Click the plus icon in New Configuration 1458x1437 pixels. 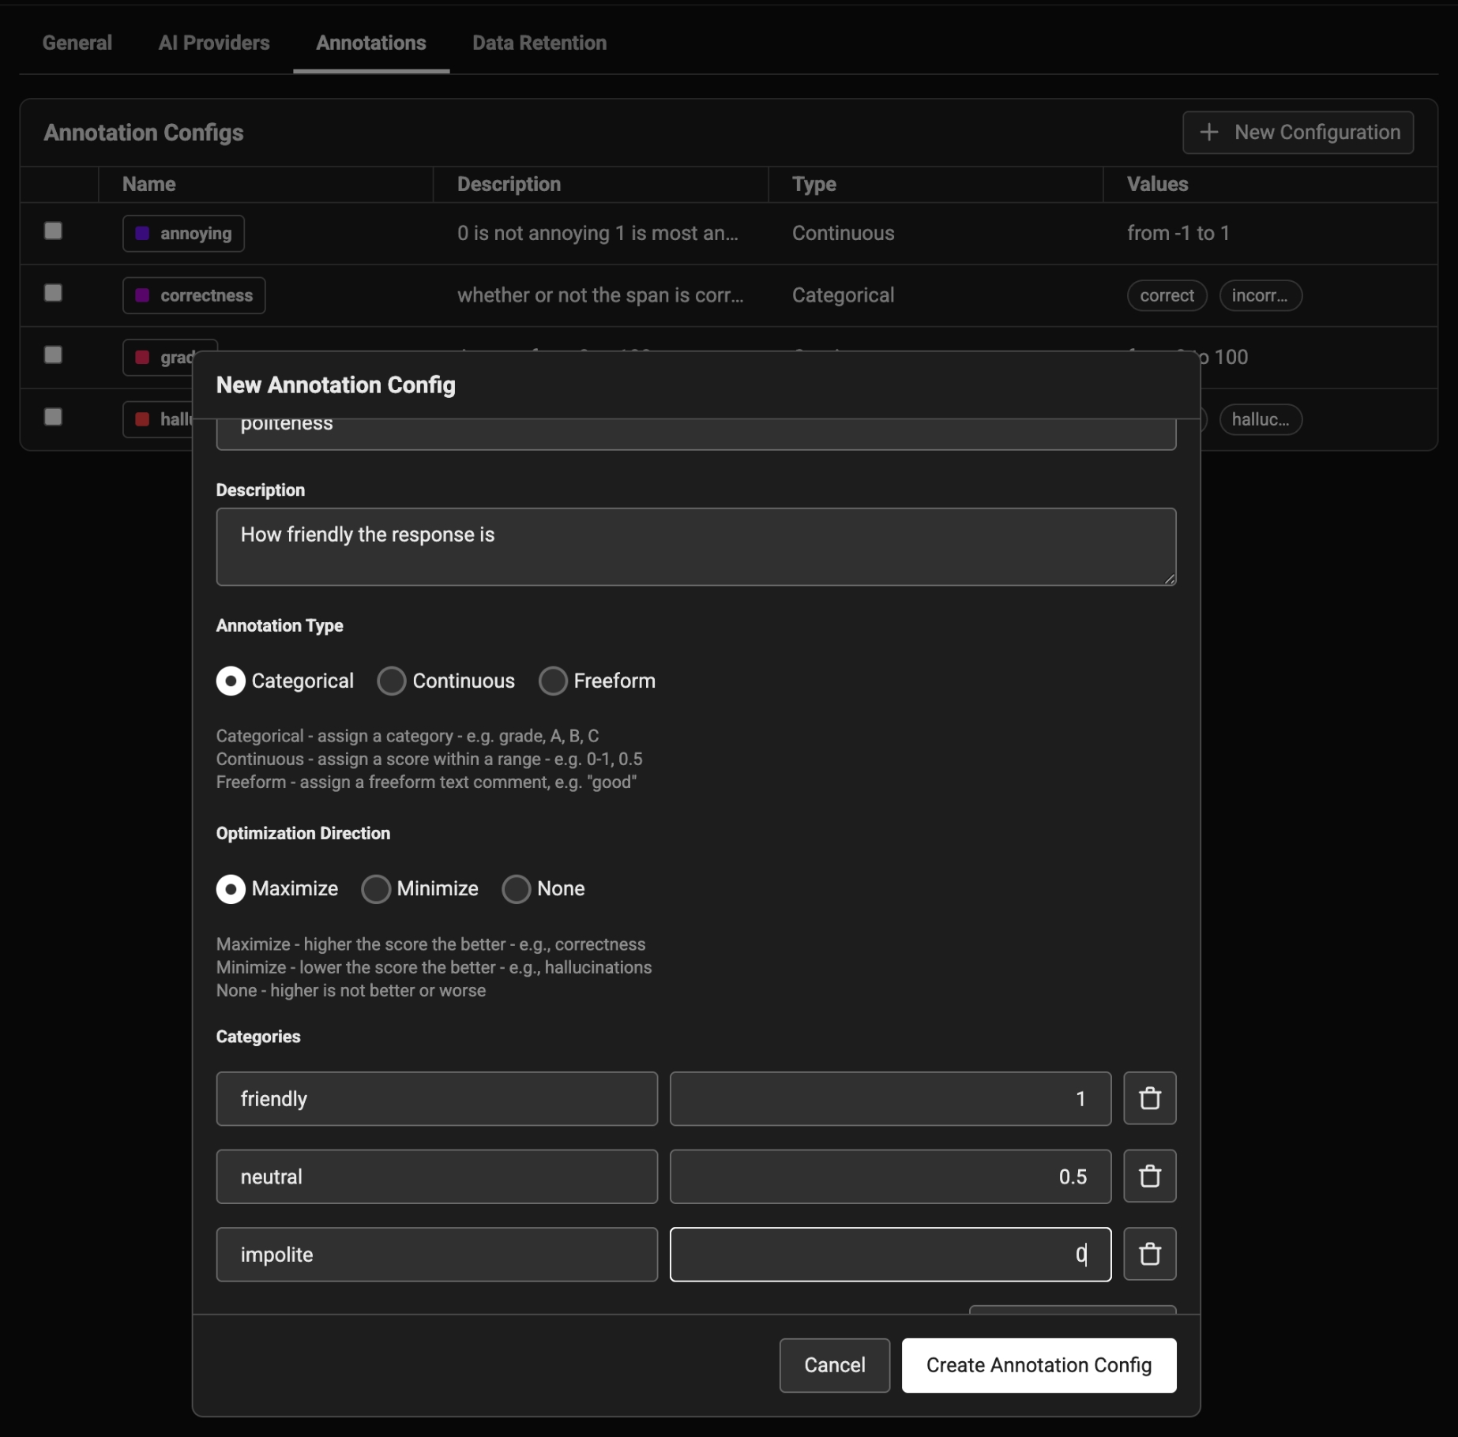pyautogui.click(x=1208, y=133)
